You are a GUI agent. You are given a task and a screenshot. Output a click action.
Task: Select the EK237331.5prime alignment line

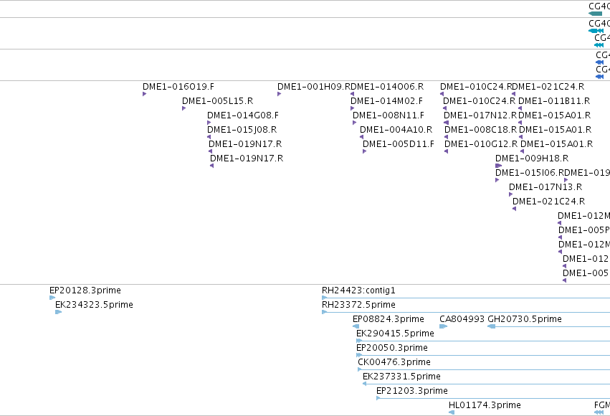pyautogui.click(x=486, y=384)
